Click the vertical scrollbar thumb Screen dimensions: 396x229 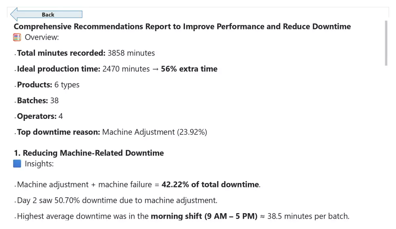(x=386, y=43)
